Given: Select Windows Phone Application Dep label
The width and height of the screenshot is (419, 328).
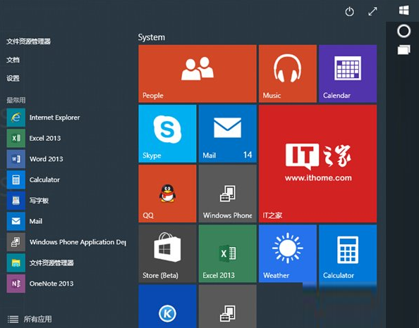Looking at the screenshot, I should pyautogui.click(x=78, y=242).
